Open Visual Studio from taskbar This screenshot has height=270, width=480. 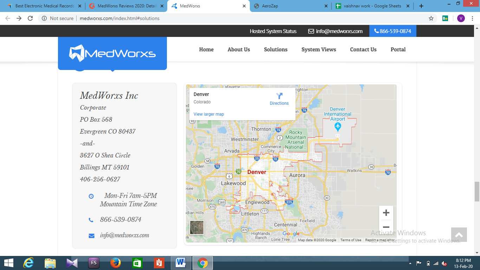pyautogui.click(x=72, y=263)
